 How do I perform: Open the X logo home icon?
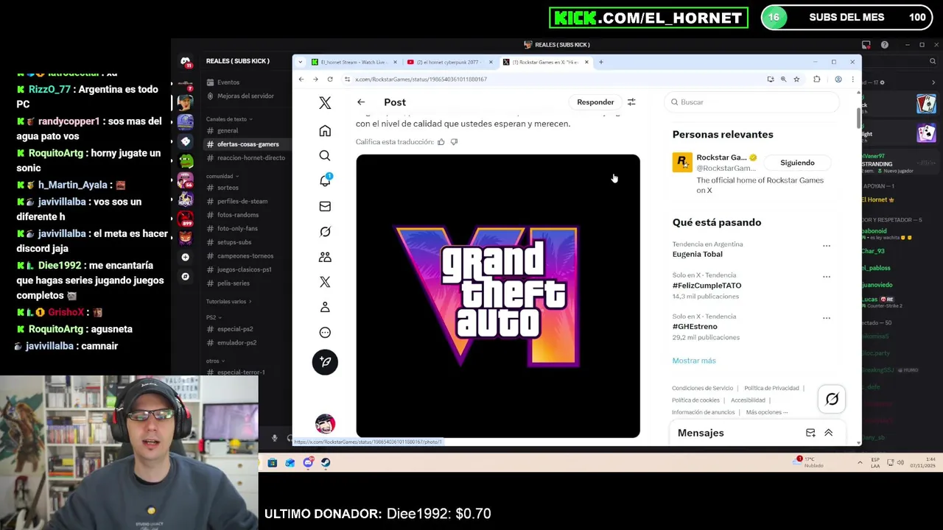(x=325, y=103)
